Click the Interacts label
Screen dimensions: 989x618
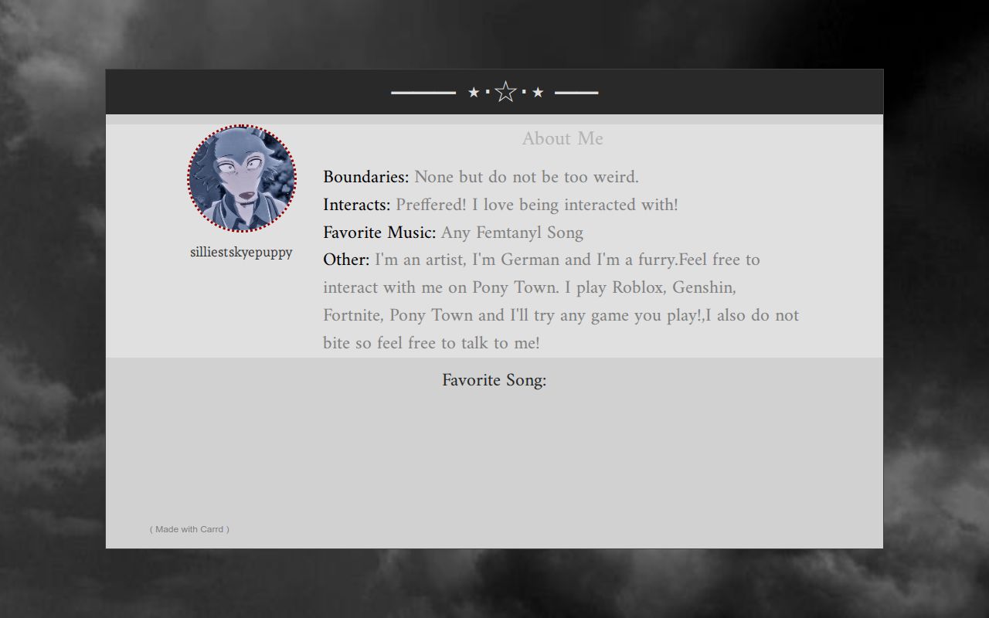tap(356, 205)
